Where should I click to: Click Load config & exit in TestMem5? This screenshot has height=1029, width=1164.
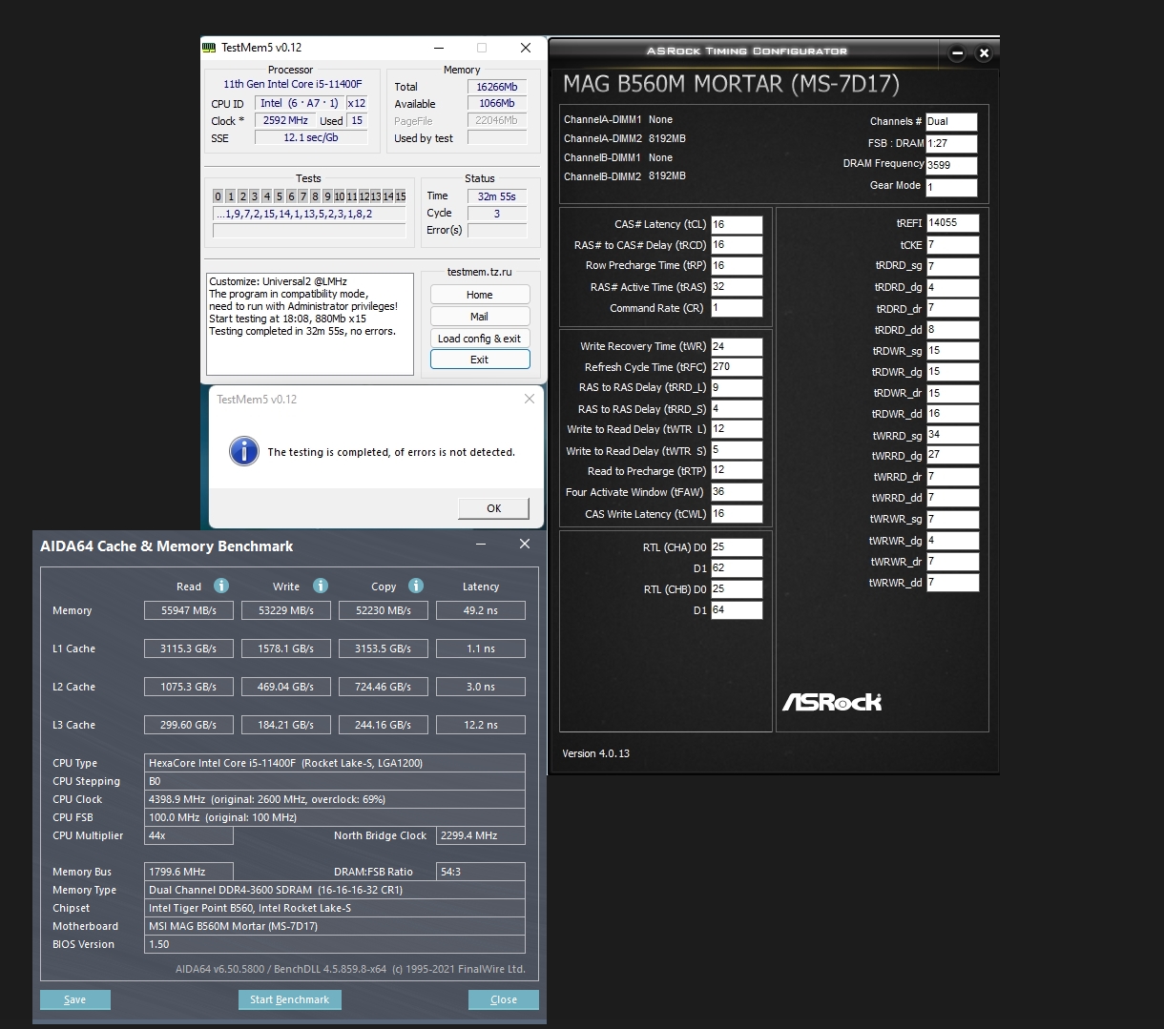click(480, 339)
